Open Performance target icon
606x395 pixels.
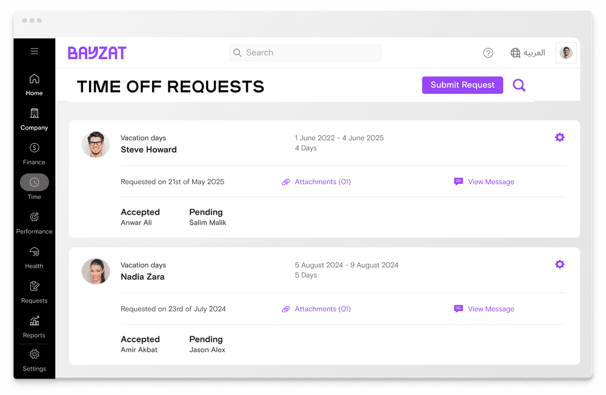35,217
